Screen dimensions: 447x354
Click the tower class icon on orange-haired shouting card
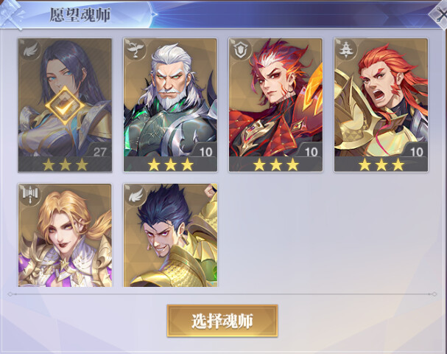(x=346, y=50)
